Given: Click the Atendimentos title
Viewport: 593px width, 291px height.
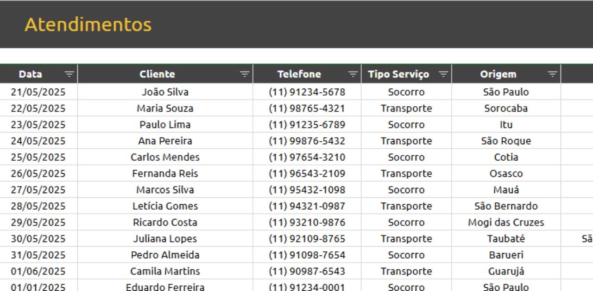Looking at the screenshot, I should 88,24.
